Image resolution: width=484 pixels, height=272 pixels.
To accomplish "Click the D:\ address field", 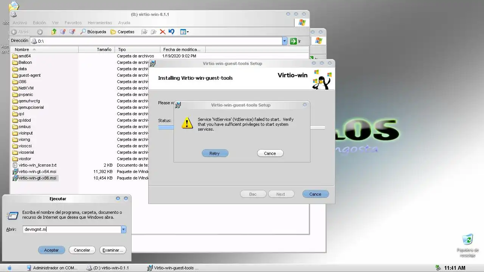I will (x=156, y=41).
